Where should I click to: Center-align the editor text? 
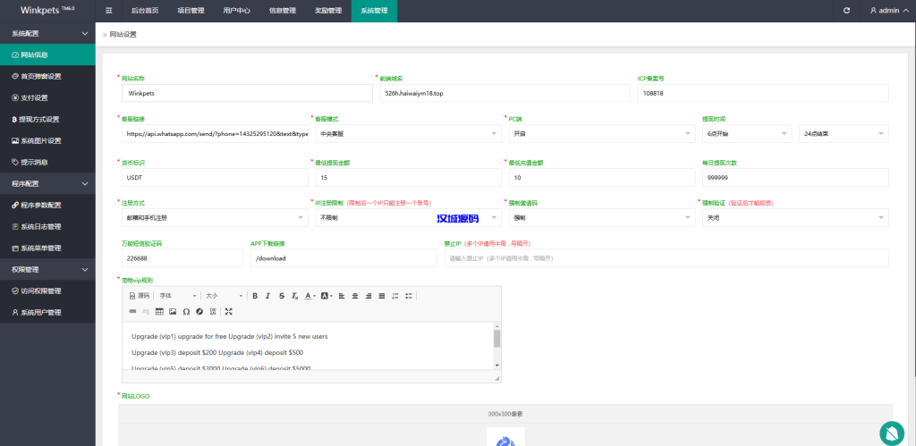(355, 295)
